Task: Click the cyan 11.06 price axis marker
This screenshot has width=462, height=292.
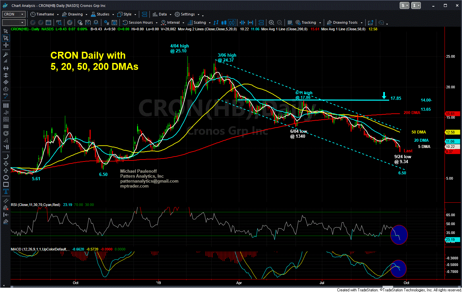Action: [452, 141]
